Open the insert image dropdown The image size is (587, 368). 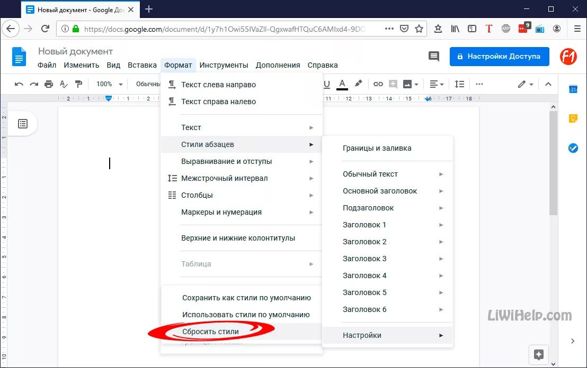pyautogui.click(x=411, y=84)
